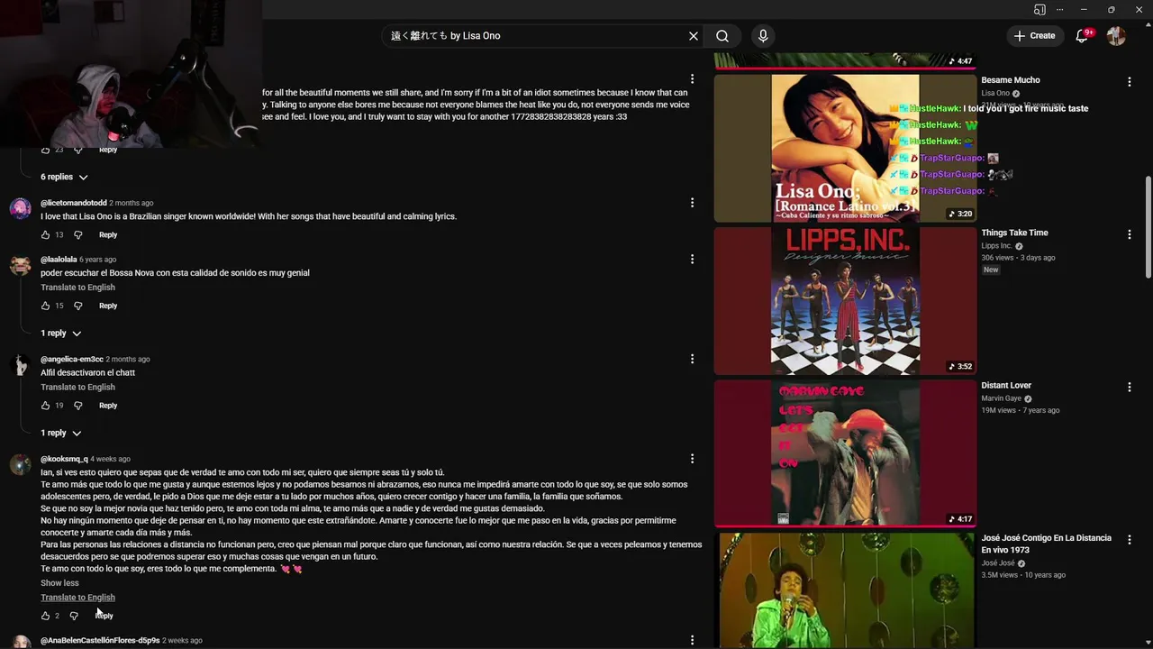This screenshot has height=649, width=1153.
Task: Click into the YouTube search field
Action: click(x=536, y=36)
